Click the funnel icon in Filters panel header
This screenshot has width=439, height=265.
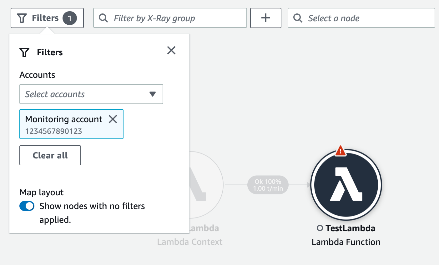click(24, 52)
